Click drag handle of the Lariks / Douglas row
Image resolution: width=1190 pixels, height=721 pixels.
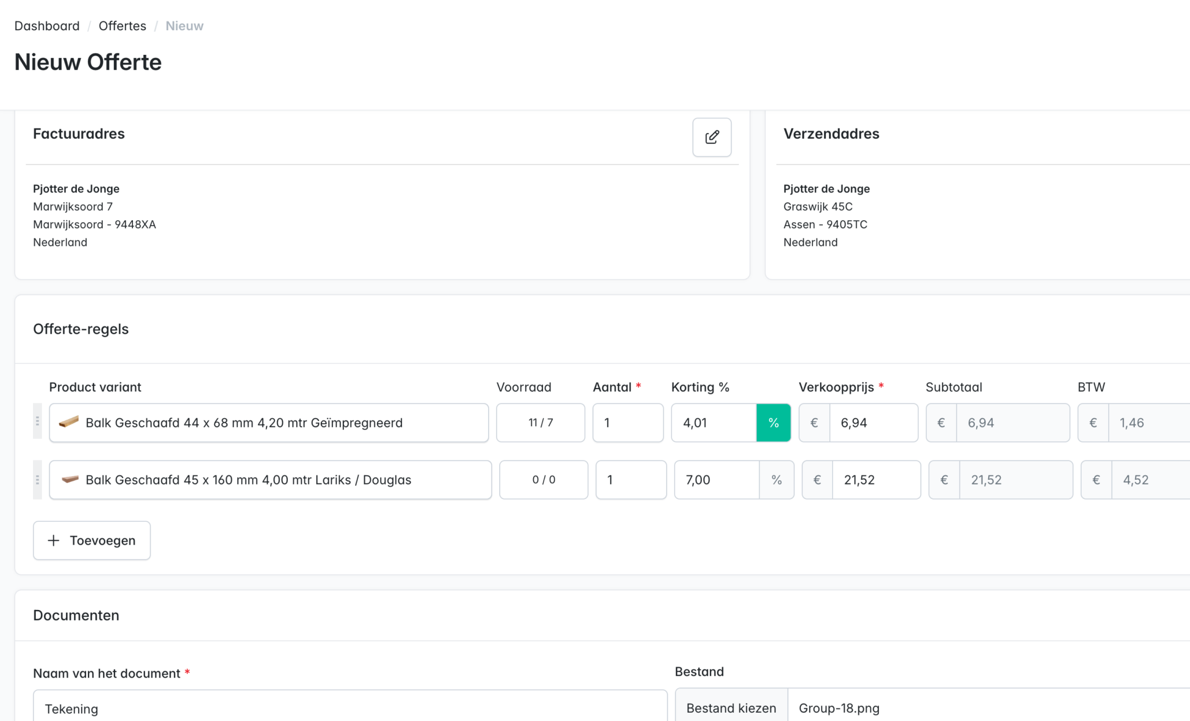coord(37,479)
